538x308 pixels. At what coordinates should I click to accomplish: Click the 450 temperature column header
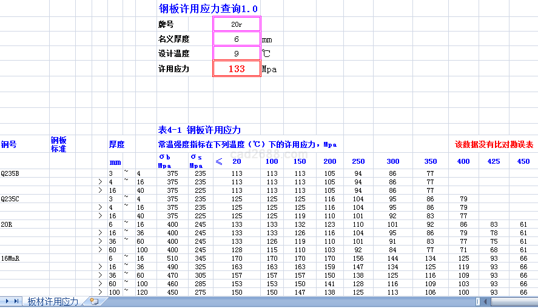[x=523, y=161]
